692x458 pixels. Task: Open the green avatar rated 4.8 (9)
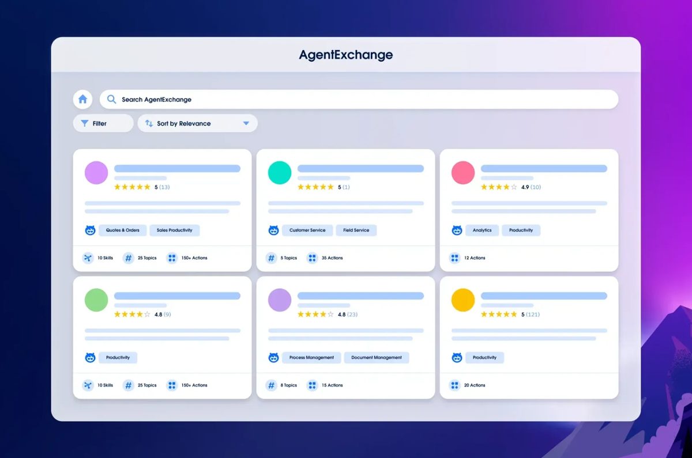tap(96, 300)
